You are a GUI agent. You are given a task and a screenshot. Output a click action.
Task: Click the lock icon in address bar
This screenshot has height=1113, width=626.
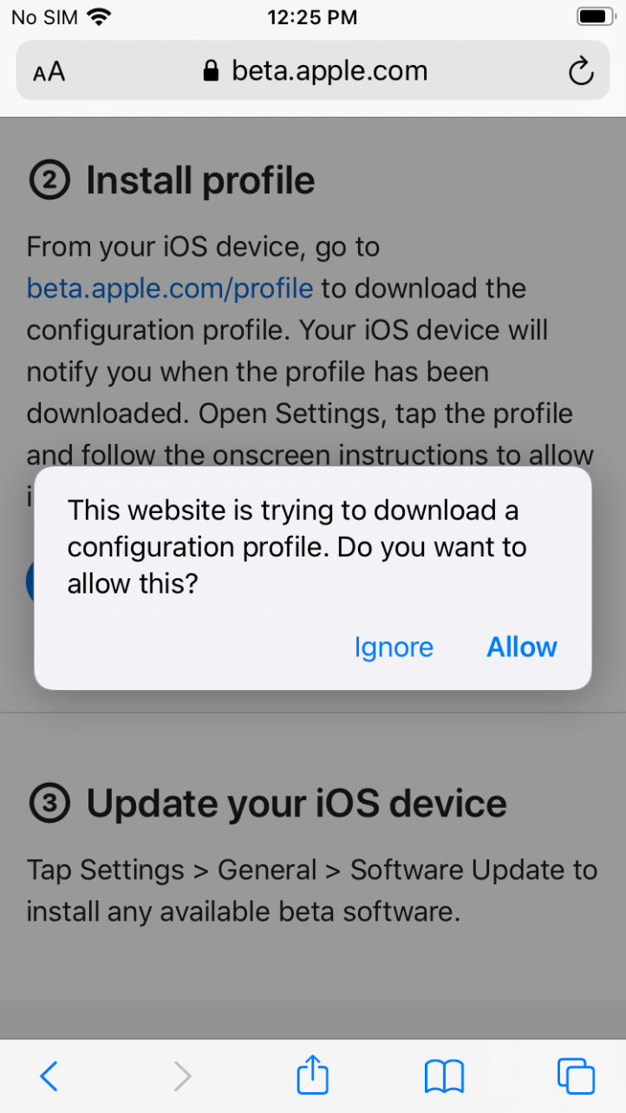click(x=211, y=71)
